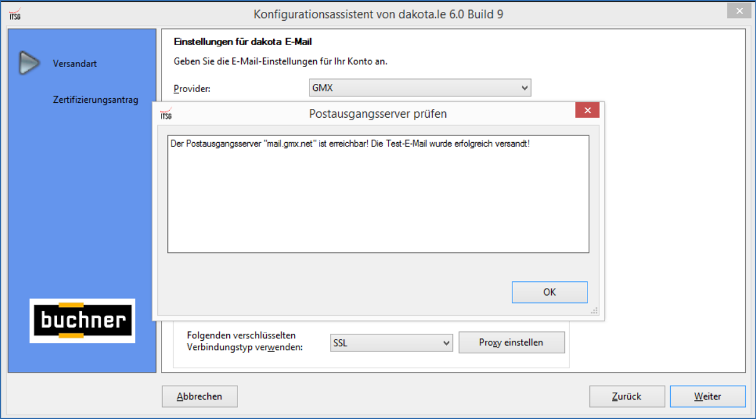Select the Versandart step in sidebar
Image resolution: width=756 pixels, height=419 pixels.
75,64
